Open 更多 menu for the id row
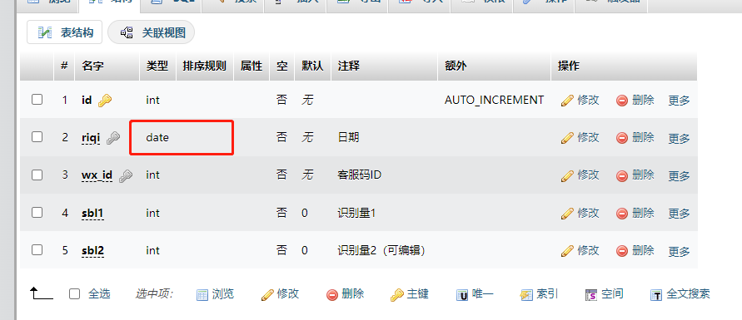Viewport: 742px width, 320px height. click(679, 100)
